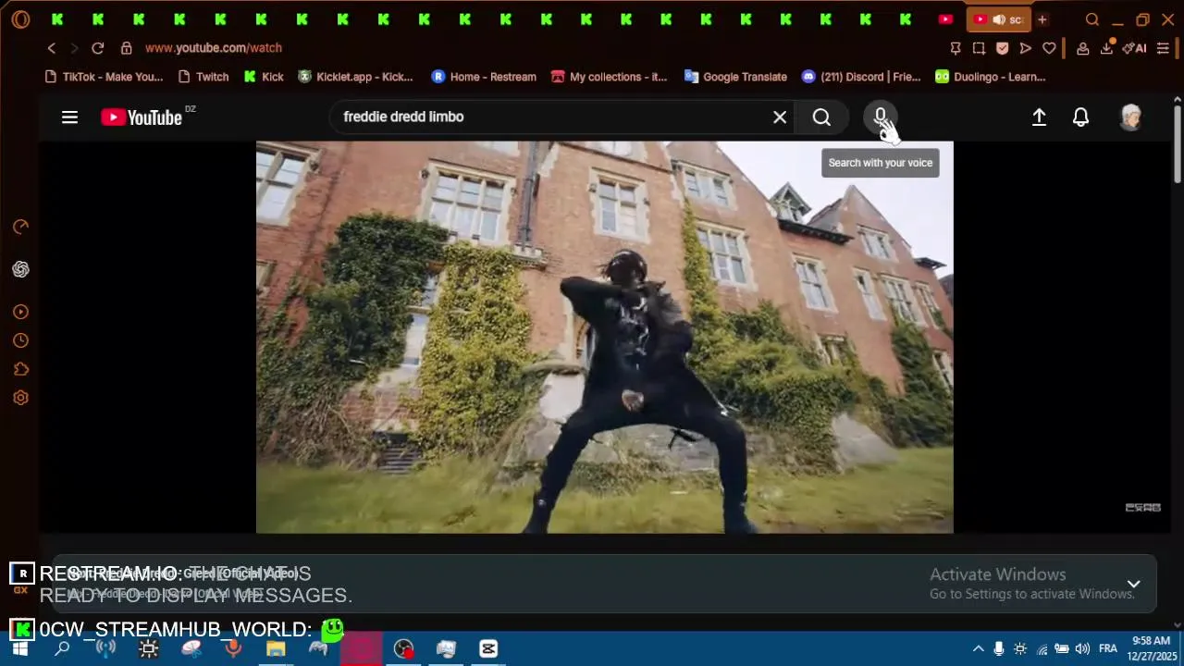Switch to the active YouTube tab with speaker
Viewport: 1184px width, 666px height.
997,19
